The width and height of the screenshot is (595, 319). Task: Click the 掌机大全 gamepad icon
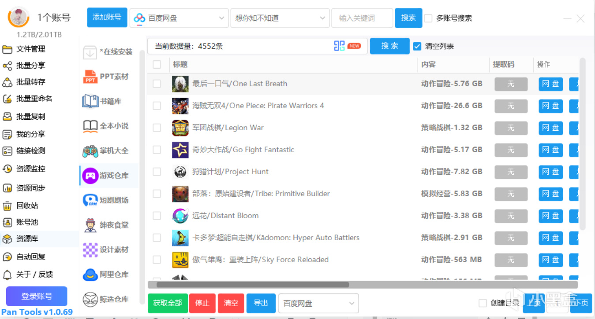click(x=90, y=151)
